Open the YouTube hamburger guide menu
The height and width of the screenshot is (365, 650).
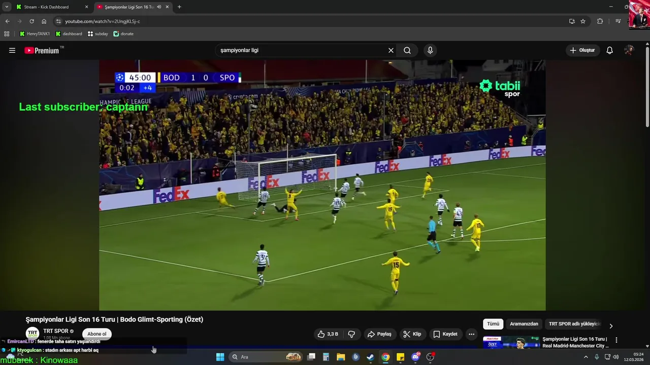[x=12, y=50]
